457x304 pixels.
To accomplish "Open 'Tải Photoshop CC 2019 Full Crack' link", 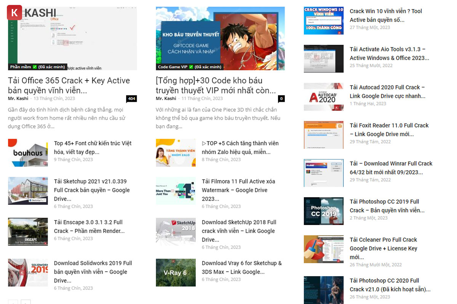I will (387, 206).
